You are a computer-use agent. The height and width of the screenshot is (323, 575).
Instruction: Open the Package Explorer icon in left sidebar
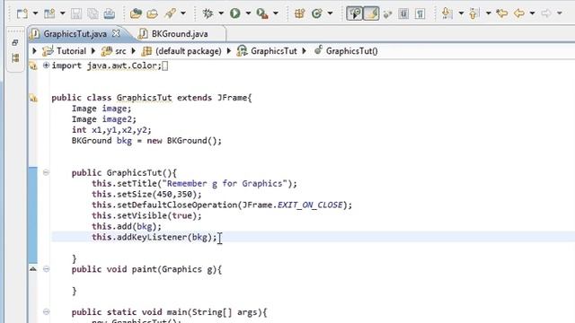point(15,57)
